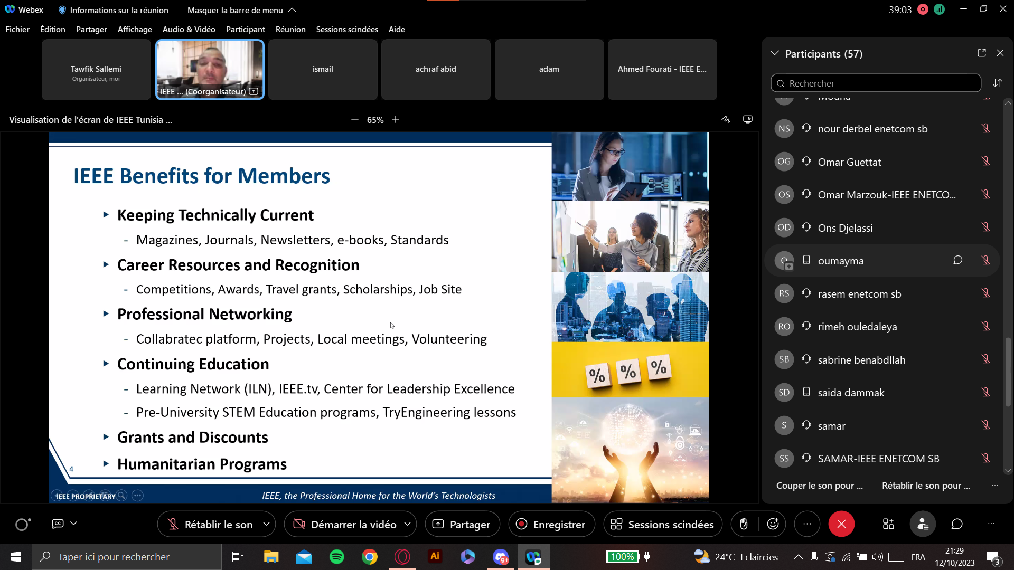Open the Sessions scindées menu
The width and height of the screenshot is (1014, 570).
pos(347,30)
